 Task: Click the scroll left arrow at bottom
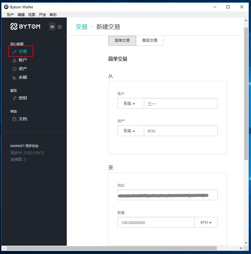(4, 248)
